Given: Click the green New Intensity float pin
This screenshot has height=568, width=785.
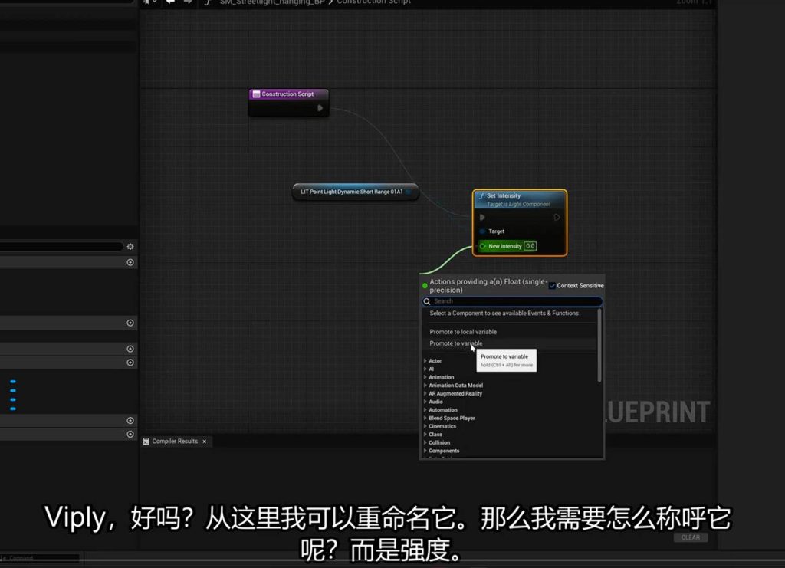Looking at the screenshot, I should [x=483, y=246].
